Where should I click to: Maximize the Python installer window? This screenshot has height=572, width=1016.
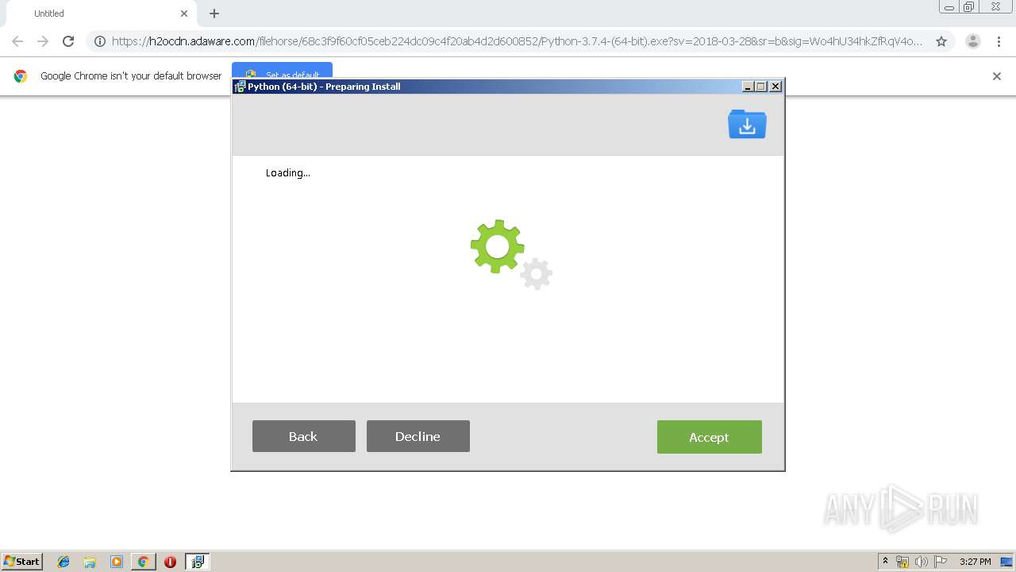[x=761, y=87]
